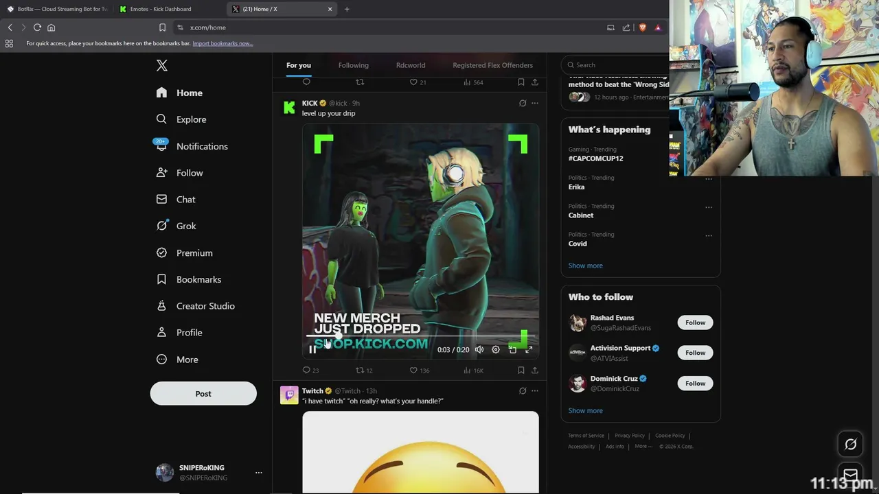This screenshot has height=494, width=879.
Task: Open the #CAPCOMCUP12 trending topic
Action: click(x=595, y=158)
